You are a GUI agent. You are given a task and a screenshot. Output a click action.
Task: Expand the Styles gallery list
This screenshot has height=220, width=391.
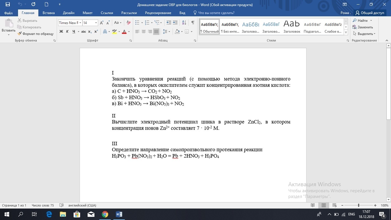[346, 32]
